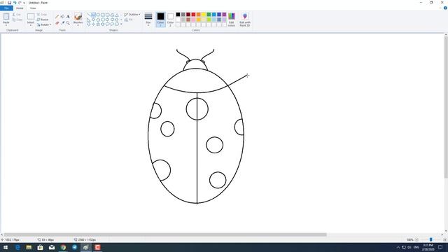
Task: Select the Eraser tool
Action: [57, 23]
